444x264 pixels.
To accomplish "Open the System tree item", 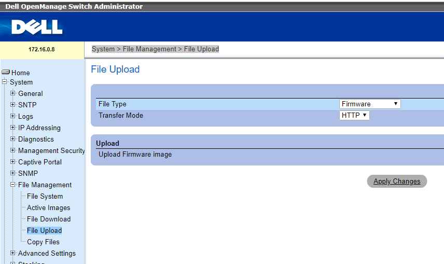I will [21, 82].
